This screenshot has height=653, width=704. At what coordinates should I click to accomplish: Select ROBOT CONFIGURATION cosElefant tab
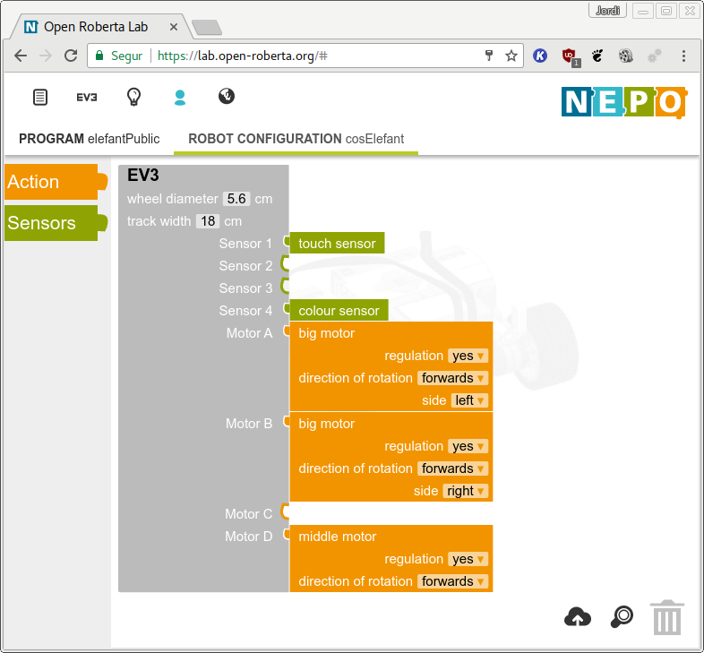pos(296,139)
